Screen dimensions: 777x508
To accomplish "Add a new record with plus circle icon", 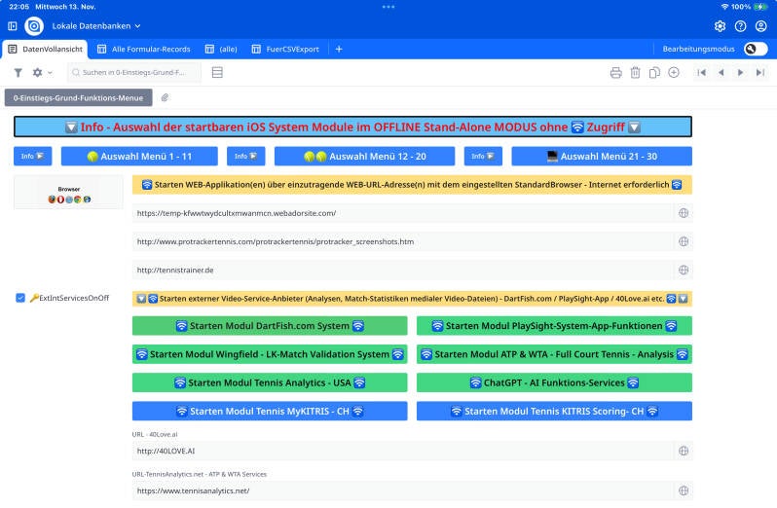I will 674,73.
